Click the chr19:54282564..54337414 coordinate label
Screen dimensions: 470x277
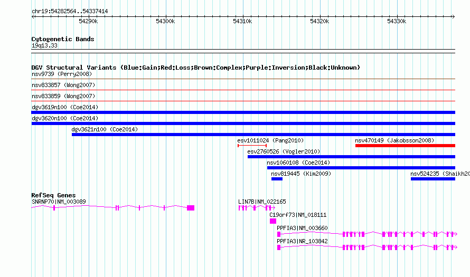70,11
